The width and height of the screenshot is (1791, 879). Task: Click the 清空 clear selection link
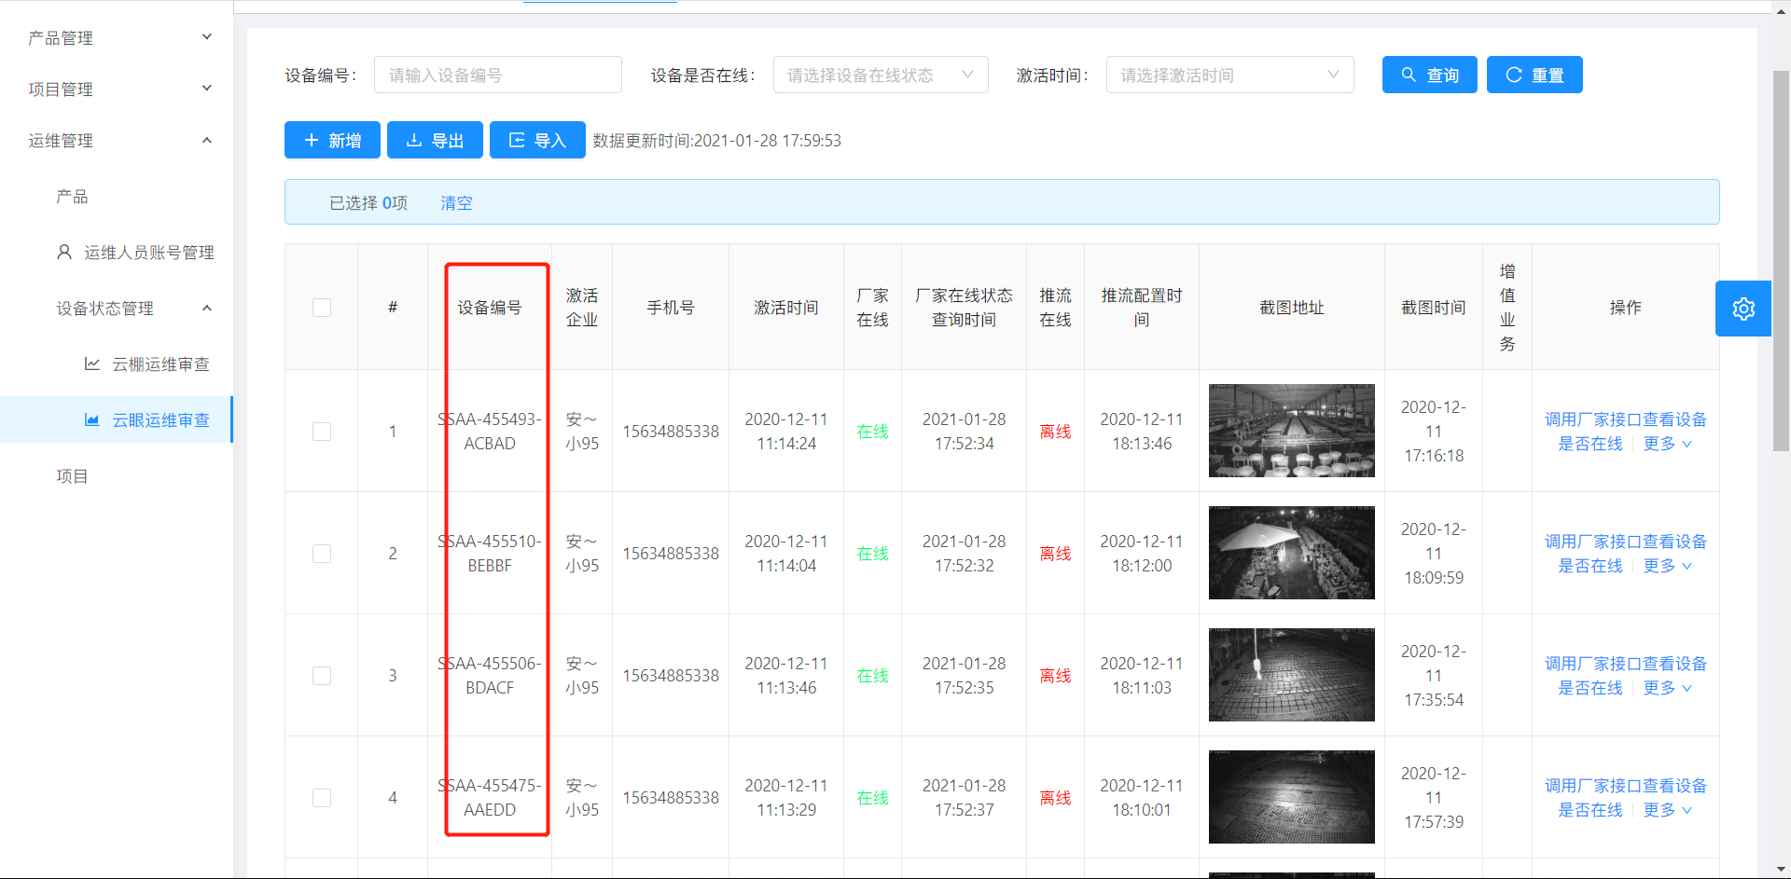[x=456, y=202]
